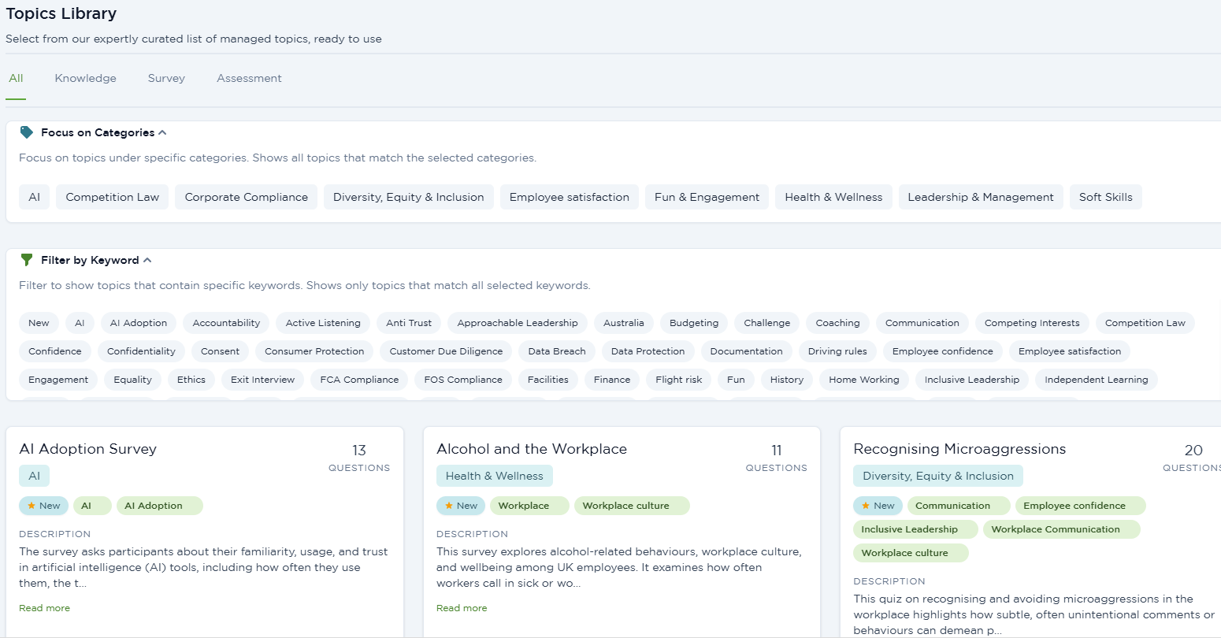Click the funnel icon beside Filter by Keyword
1221x638 pixels.
27,260
